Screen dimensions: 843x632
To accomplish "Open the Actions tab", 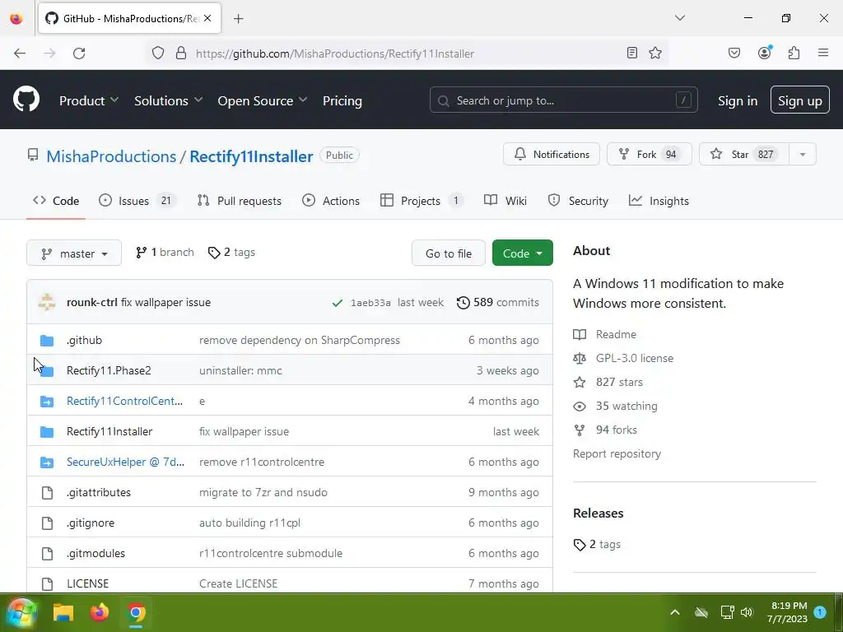I will click(x=331, y=201).
